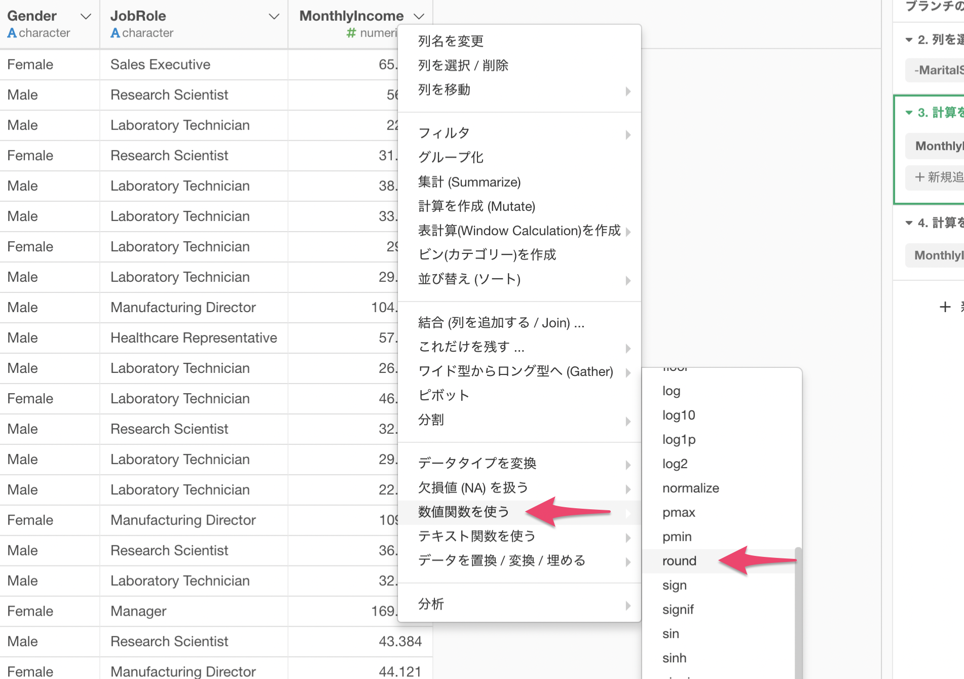Image resolution: width=964 pixels, height=679 pixels.
Task: Open 表計算(Window Calculation)を作成 submenu
Action: coord(520,231)
